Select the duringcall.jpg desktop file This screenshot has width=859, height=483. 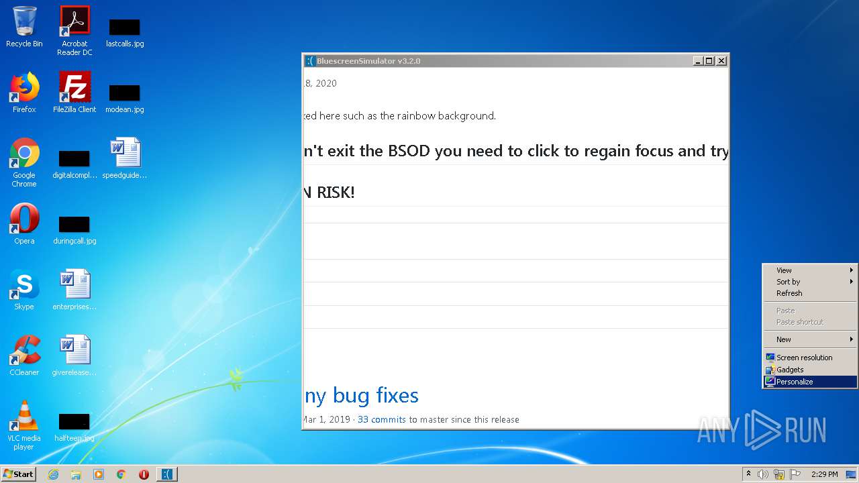click(74, 229)
